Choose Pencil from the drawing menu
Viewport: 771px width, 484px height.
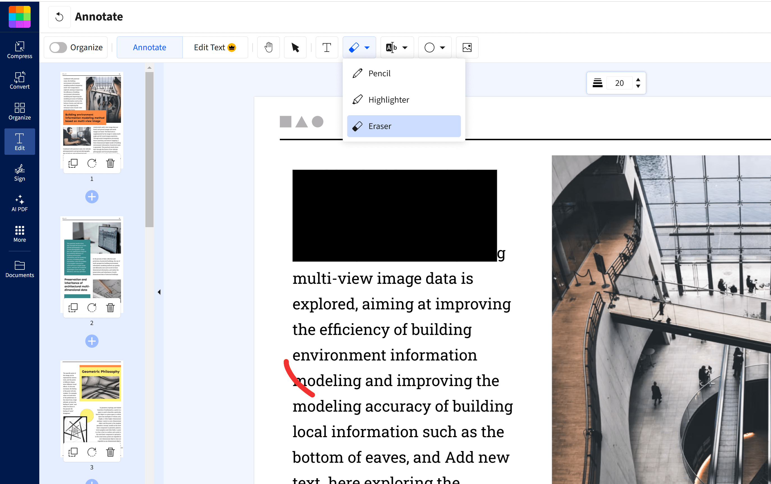(379, 73)
